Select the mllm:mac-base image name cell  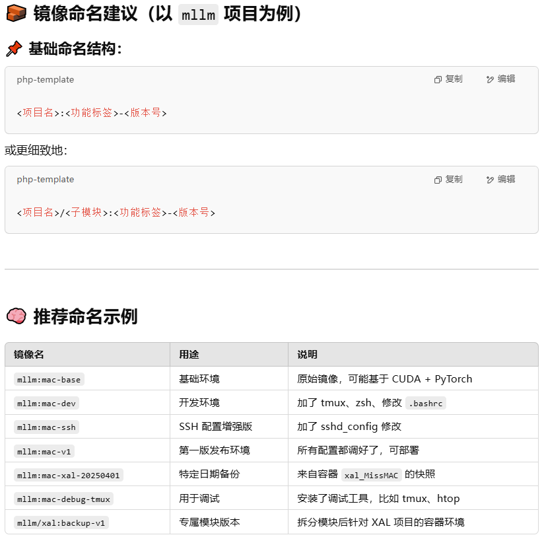point(49,379)
